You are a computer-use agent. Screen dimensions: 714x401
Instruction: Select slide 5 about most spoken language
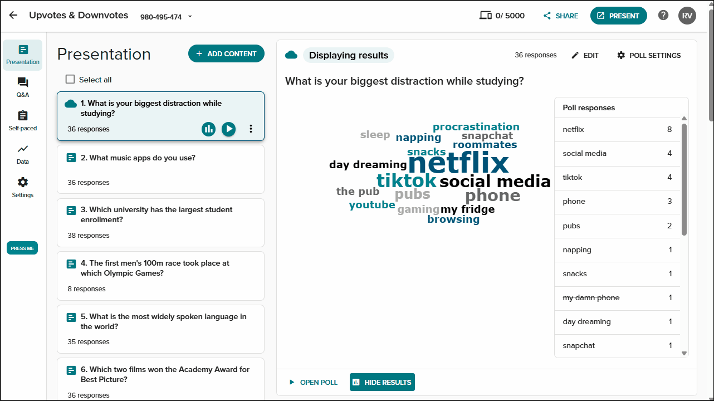coord(160,329)
